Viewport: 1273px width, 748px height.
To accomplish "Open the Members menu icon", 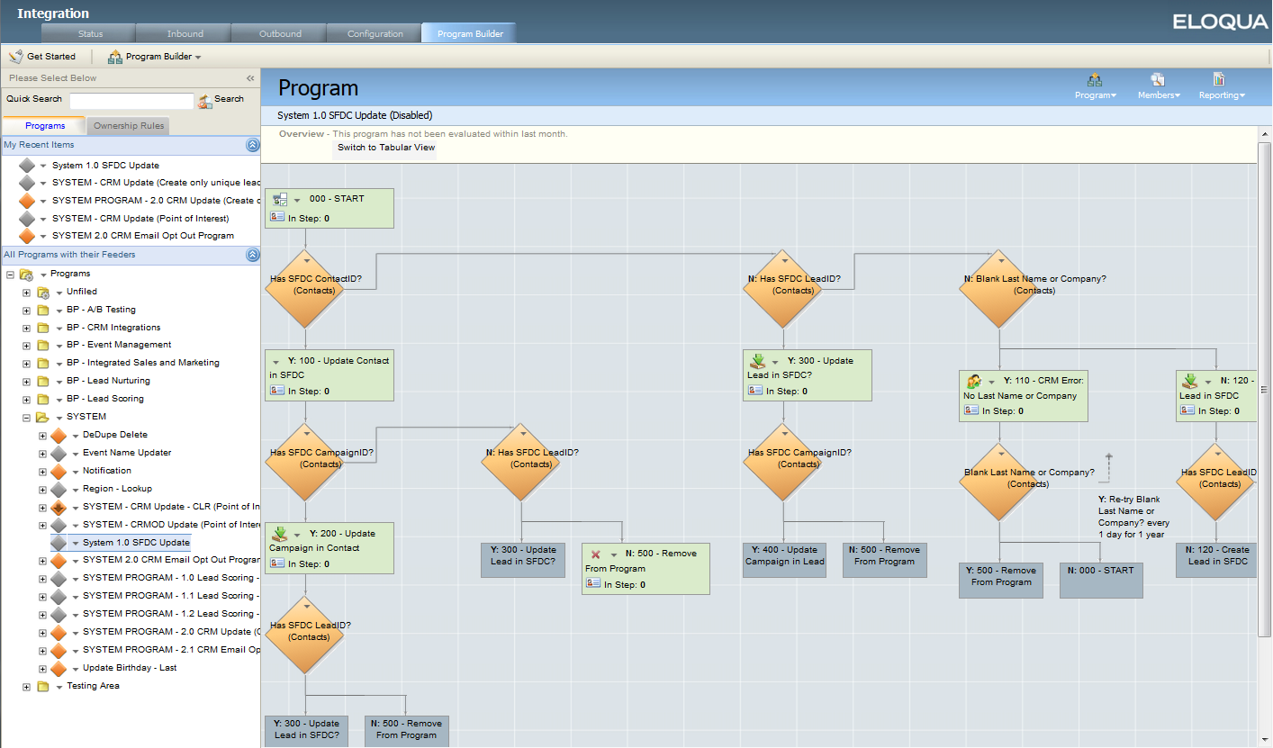I will click(1157, 86).
